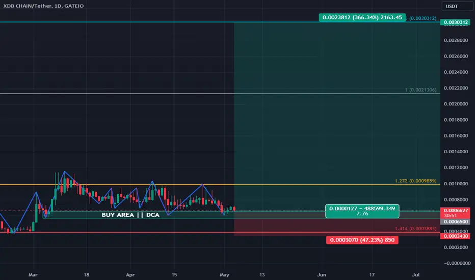Select the risk/reward box showing 7.76

362,211
